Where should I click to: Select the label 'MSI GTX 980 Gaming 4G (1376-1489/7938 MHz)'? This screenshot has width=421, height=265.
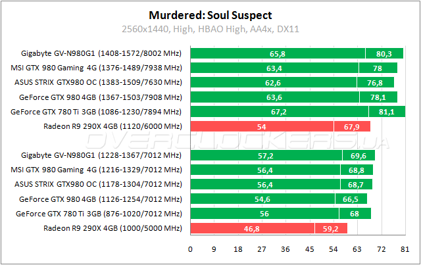96,68
